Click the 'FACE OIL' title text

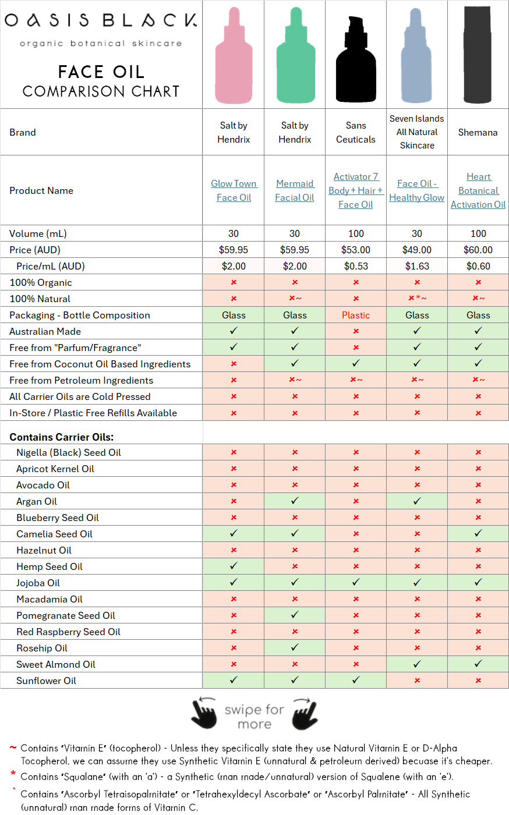101,72
